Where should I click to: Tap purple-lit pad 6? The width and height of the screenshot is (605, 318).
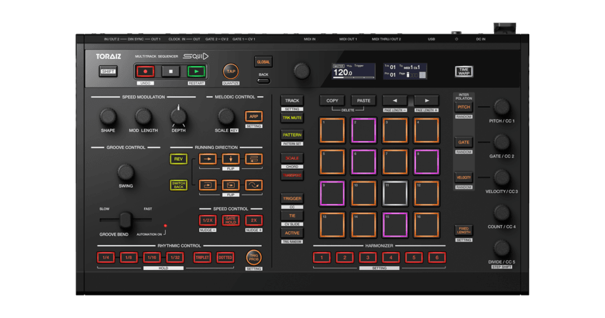(363, 162)
